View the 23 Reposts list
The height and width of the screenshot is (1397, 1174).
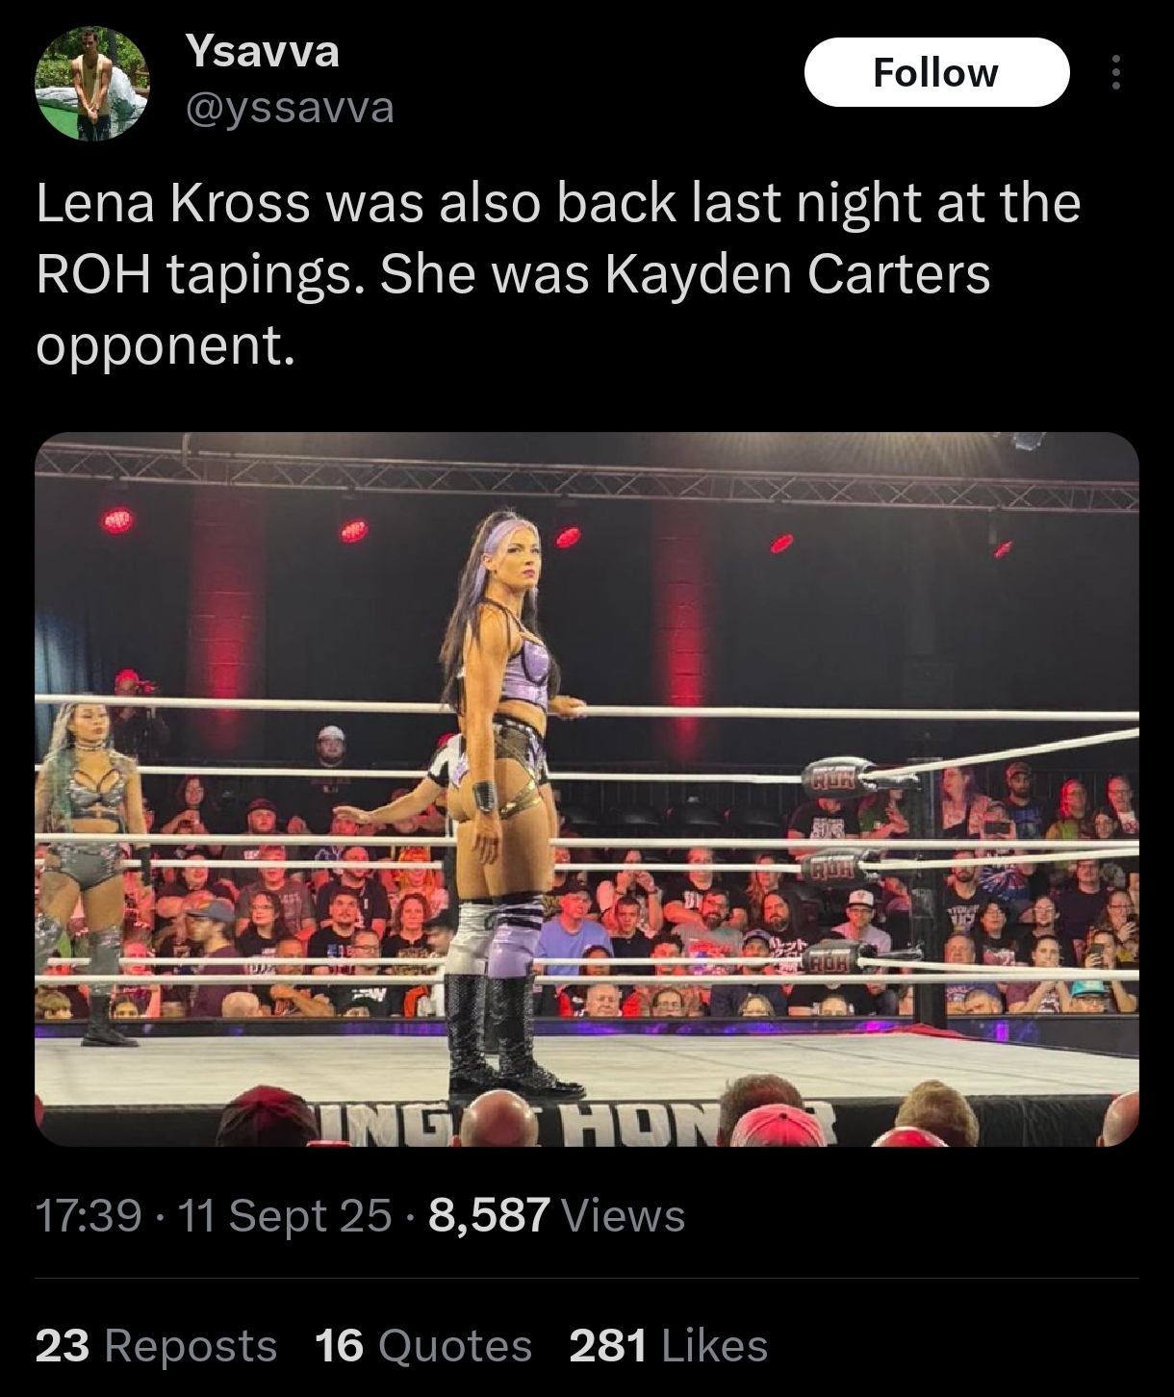tap(156, 1345)
